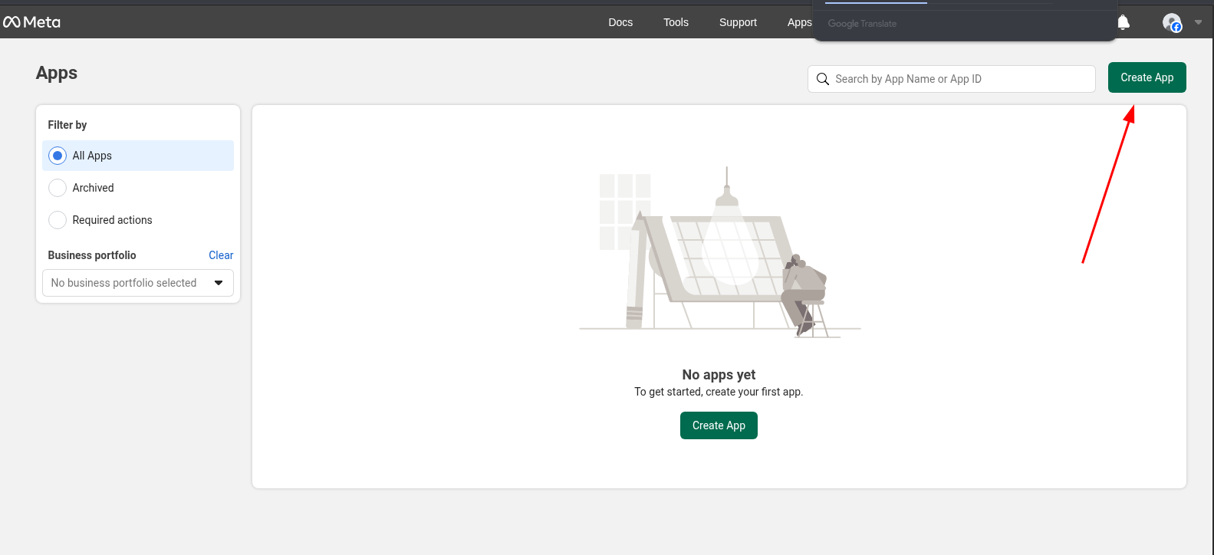Open the Tools menu
The width and height of the screenshot is (1214, 555).
pyautogui.click(x=676, y=22)
